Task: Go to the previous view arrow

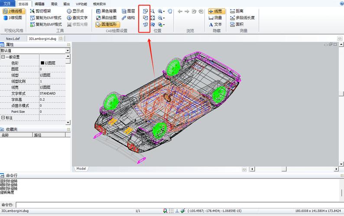Action: pos(180,11)
